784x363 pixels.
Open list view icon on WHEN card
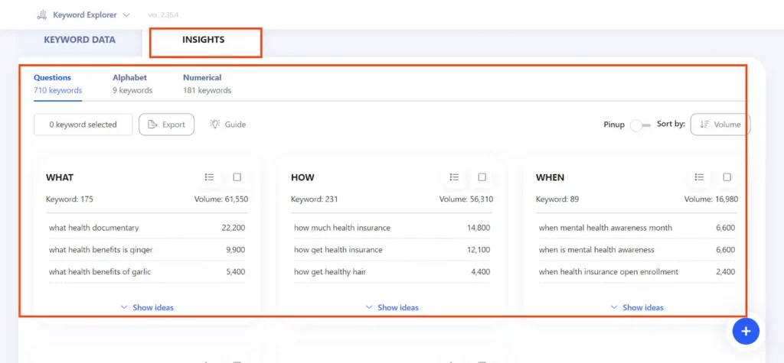[x=700, y=177]
